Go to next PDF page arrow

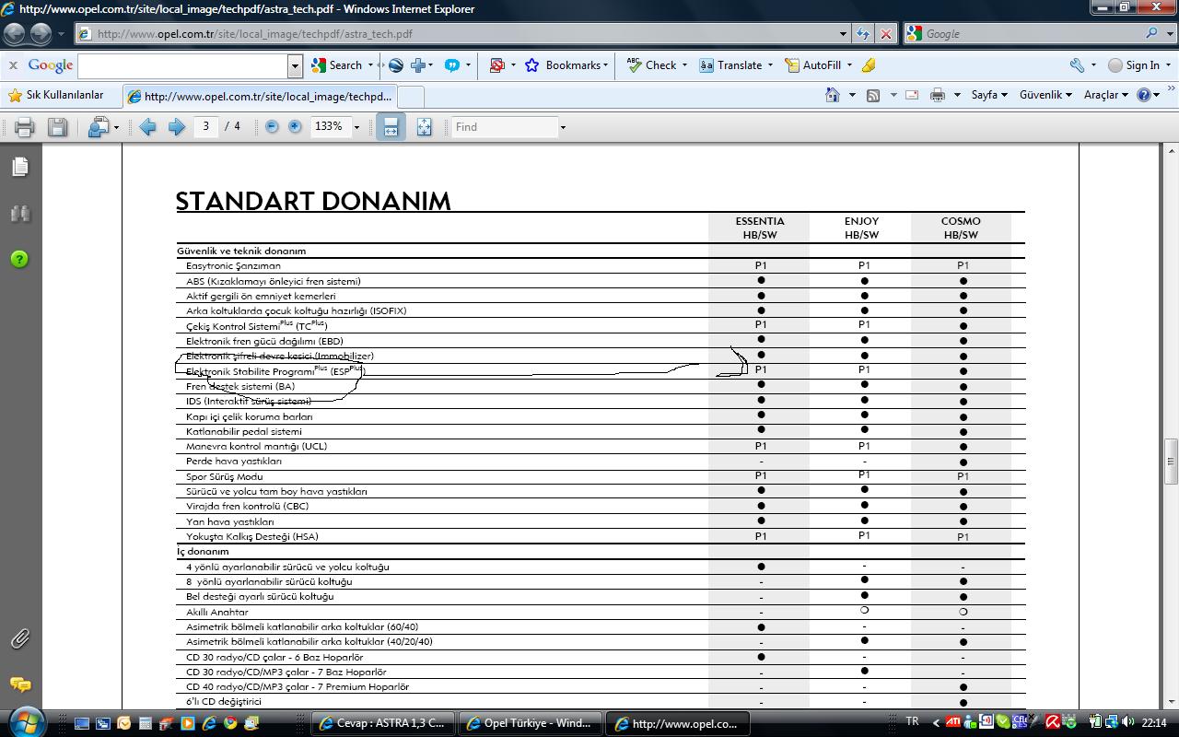coord(176,127)
